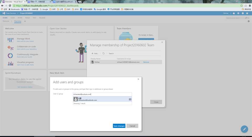Click the User or group email input
This screenshot has width=252, height=137.
point(102,94)
